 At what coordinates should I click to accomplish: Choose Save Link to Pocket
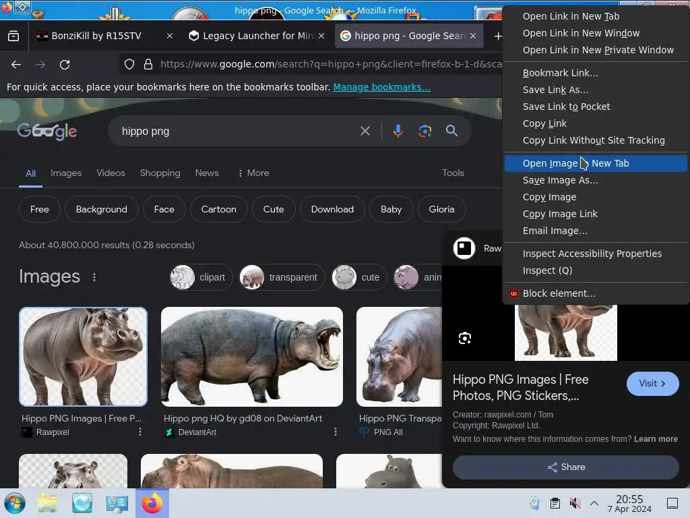coord(596,107)
